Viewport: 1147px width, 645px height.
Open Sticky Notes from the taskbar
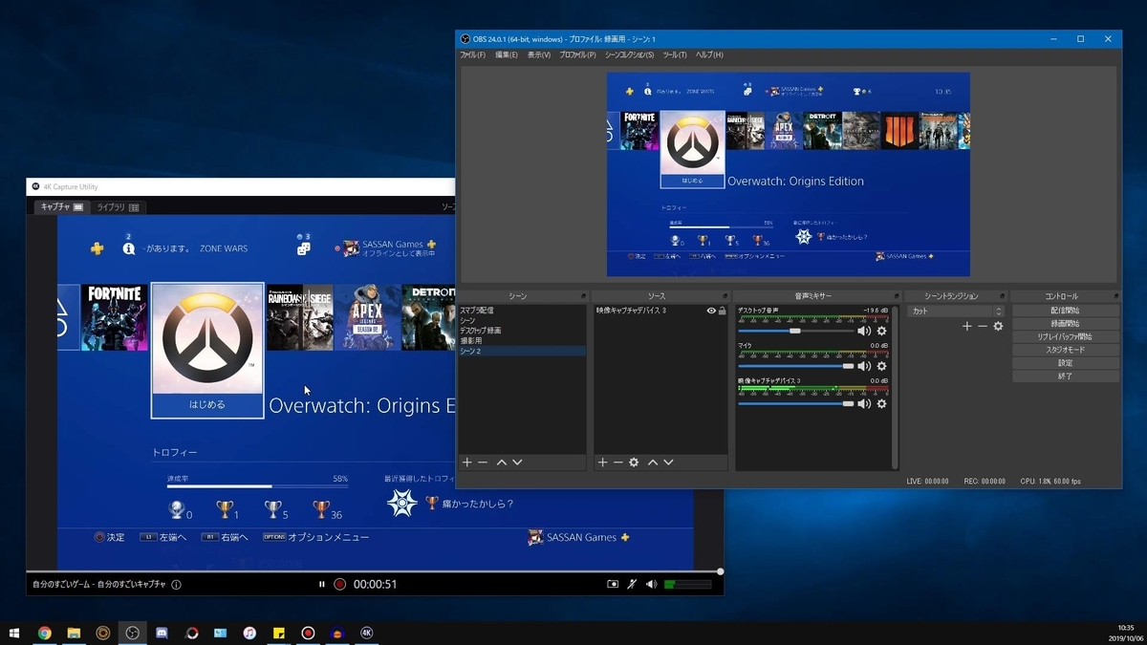[x=279, y=633]
